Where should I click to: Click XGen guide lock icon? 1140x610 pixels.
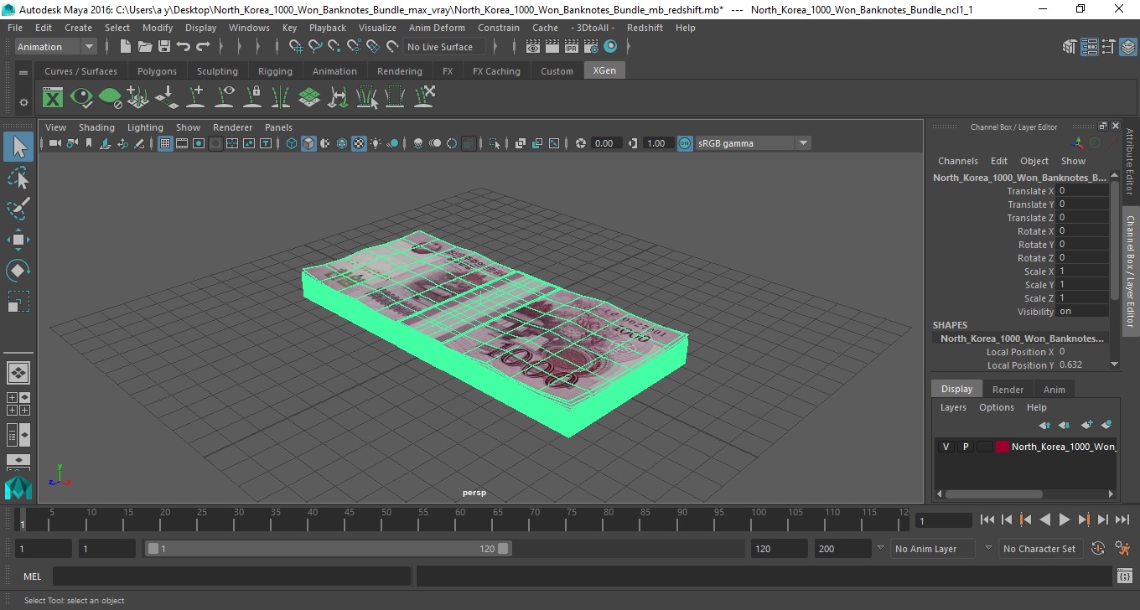click(252, 98)
